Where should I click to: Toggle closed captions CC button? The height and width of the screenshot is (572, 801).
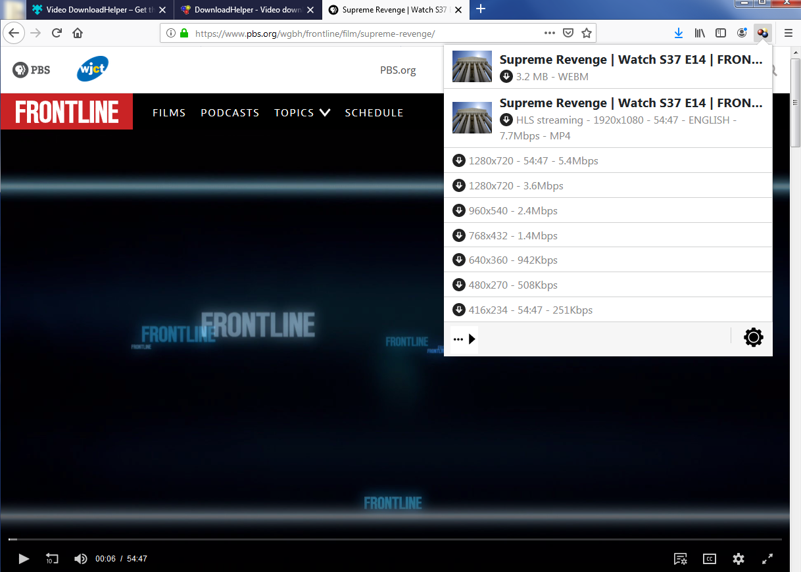tap(710, 559)
